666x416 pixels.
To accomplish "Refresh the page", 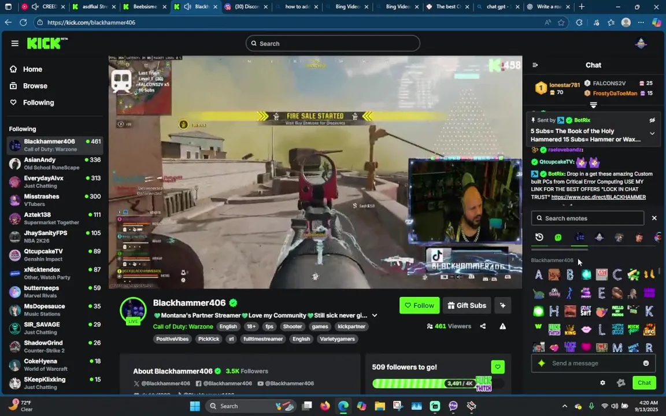I will [23, 23].
